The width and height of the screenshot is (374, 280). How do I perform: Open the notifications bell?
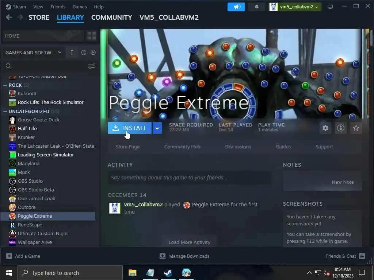(257, 7)
